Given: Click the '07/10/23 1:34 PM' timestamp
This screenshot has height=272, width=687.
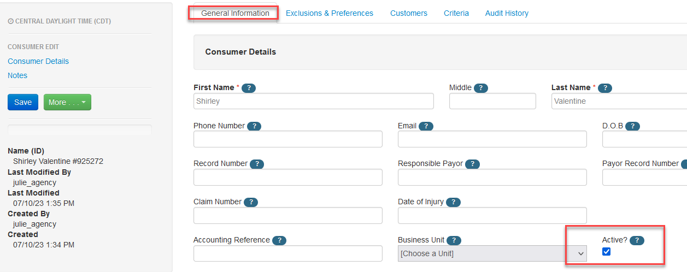Looking at the screenshot, I should 44,245.
